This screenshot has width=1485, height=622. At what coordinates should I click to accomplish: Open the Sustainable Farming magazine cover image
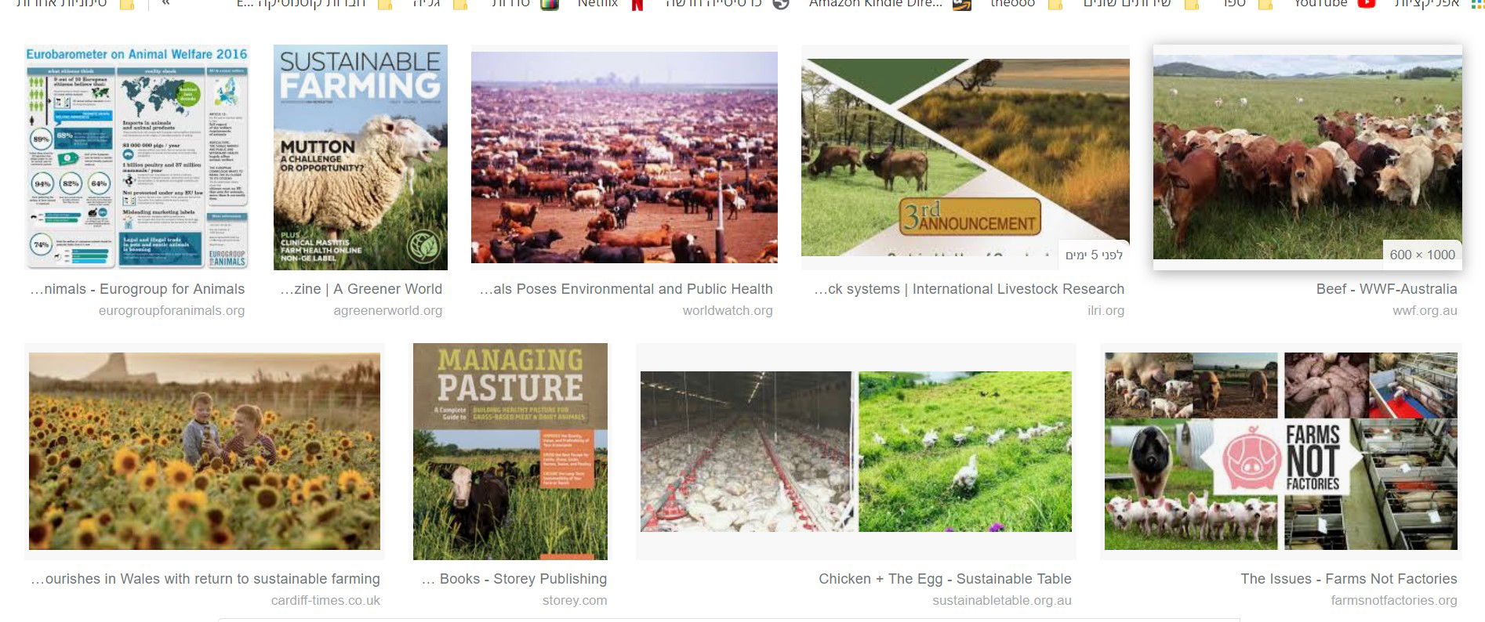point(361,157)
